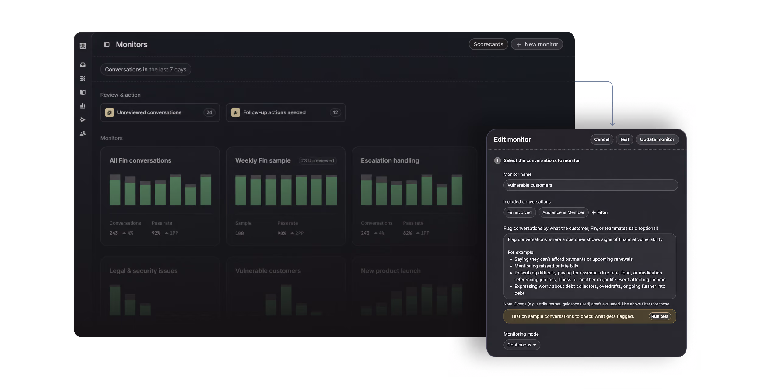761x389 pixels.
Task: Click the flag conversations description text area
Action: click(x=590, y=266)
